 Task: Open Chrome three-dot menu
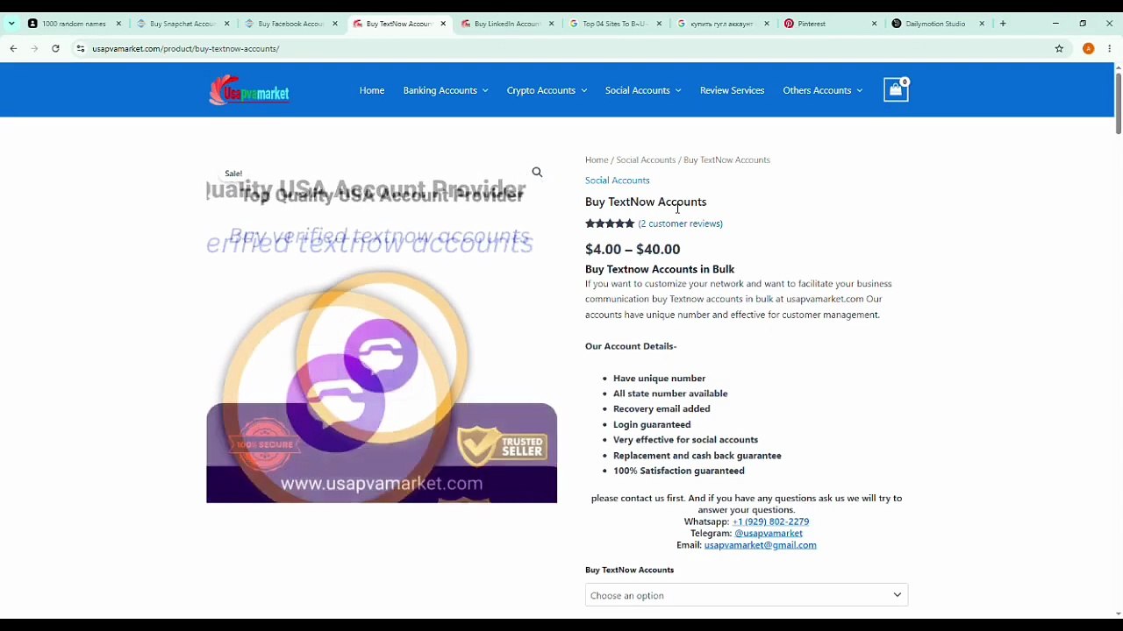pyautogui.click(x=1110, y=48)
